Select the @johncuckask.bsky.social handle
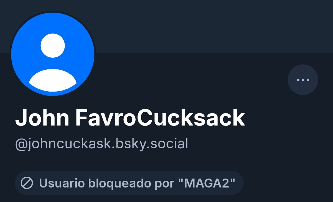 click(x=101, y=144)
